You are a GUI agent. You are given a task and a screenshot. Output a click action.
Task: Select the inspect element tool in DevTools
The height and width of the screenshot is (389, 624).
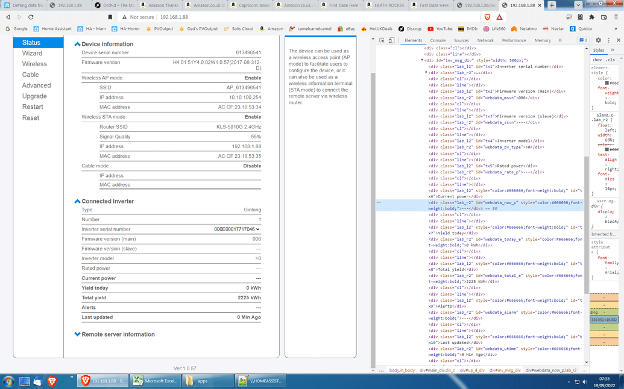(x=381, y=40)
